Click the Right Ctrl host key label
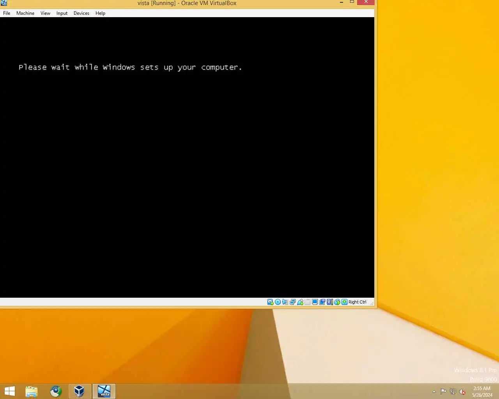 tap(357, 302)
